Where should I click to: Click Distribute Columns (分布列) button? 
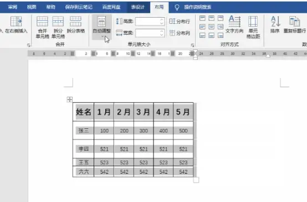click(x=180, y=33)
